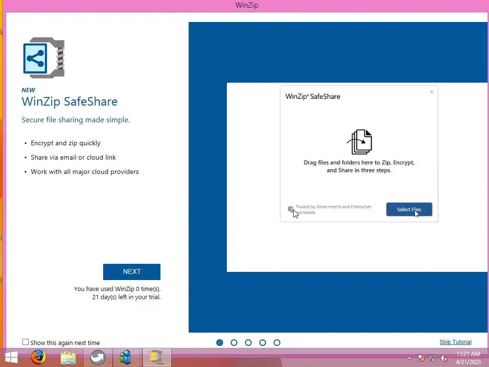Close the SafeShare preview dialog X
The height and width of the screenshot is (367, 489).
coord(432,92)
